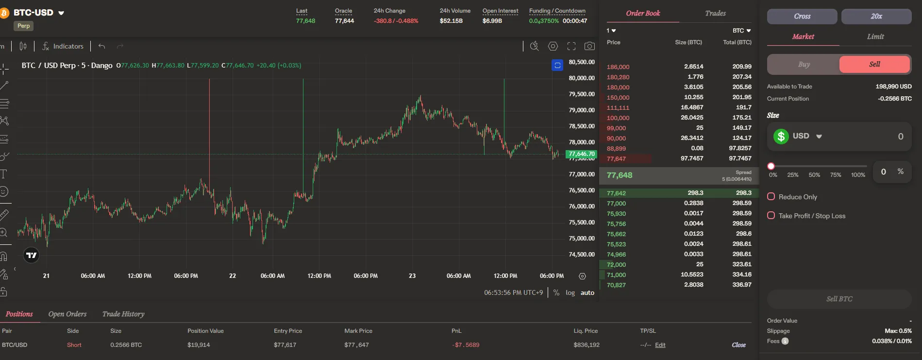Image resolution: width=922 pixels, height=360 pixels.
Task: Open order book BTC unit dropdown
Action: click(x=742, y=31)
